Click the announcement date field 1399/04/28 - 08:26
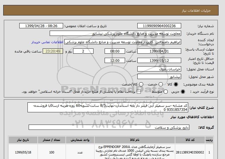The width and height of the screenshot is (225, 159). tap(41, 26)
